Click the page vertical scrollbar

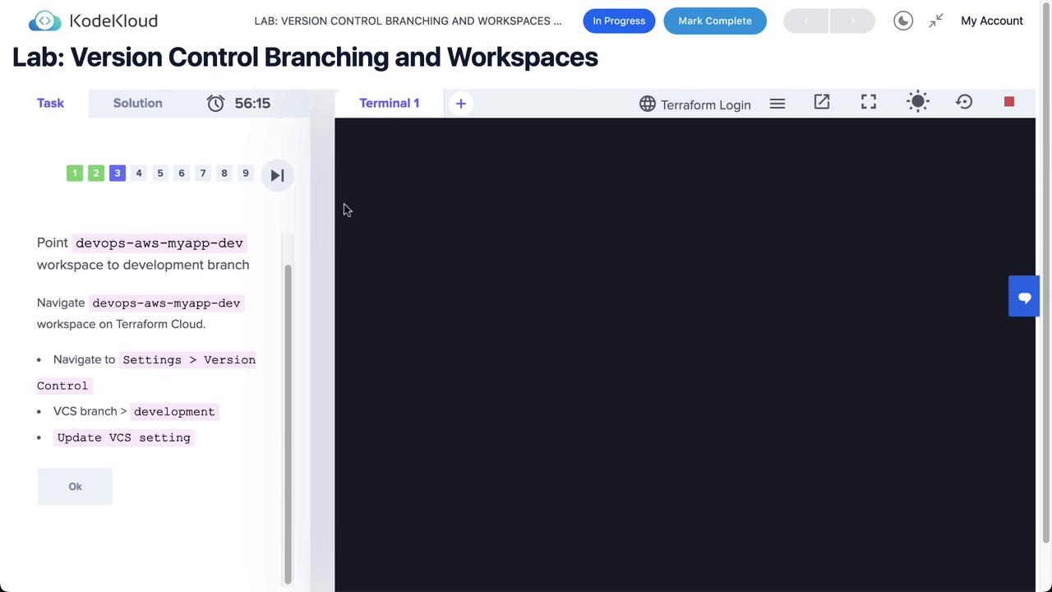coord(1046,271)
